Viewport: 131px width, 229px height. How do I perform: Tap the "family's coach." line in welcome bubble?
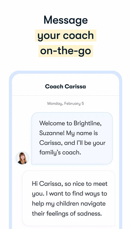click(60, 153)
